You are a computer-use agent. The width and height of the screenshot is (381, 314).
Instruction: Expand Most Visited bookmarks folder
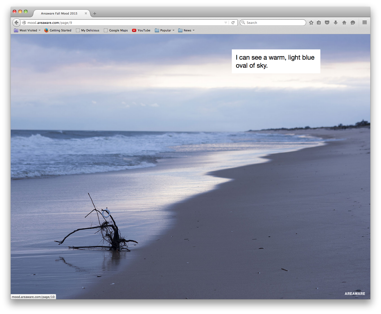click(27, 30)
